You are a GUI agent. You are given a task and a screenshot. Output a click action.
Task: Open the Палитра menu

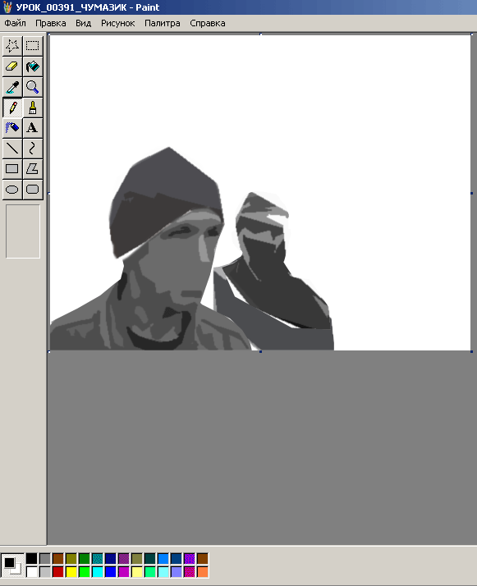163,23
